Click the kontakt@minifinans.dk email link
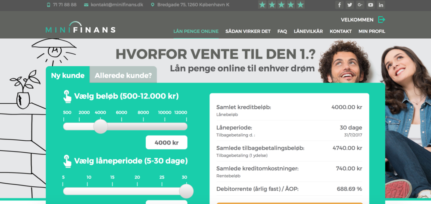Screen dimensions: 431x204 (117, 5)
